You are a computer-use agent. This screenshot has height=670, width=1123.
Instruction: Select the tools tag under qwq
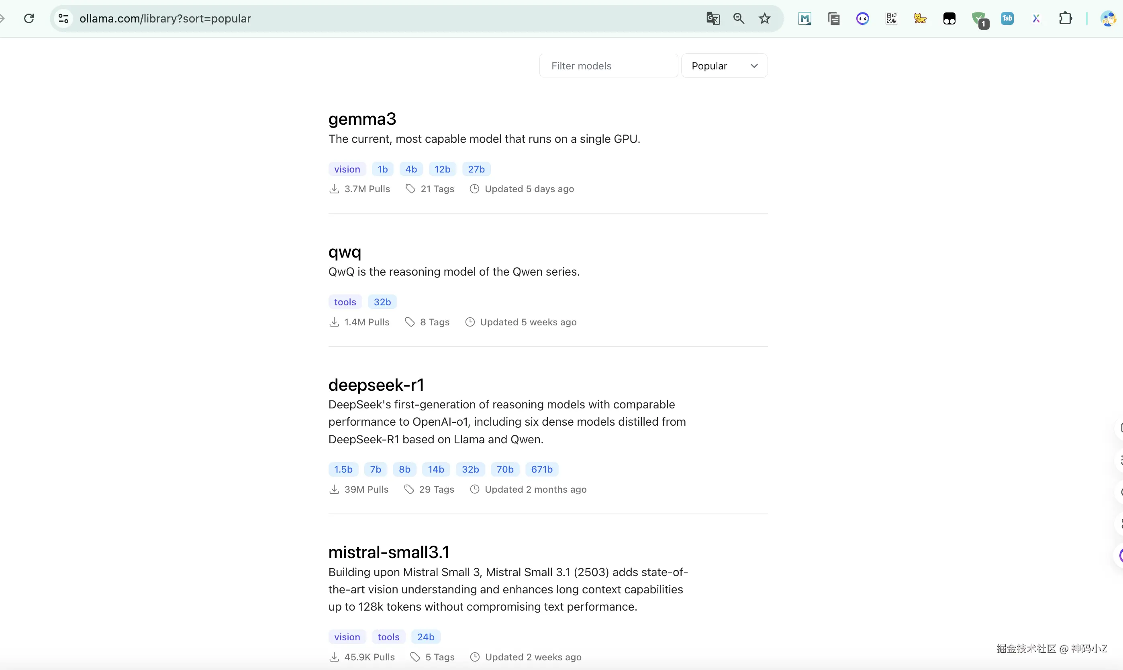click(345, 302)
